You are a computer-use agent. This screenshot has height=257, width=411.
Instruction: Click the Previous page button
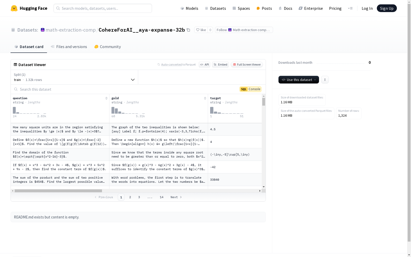click(104, 197)
